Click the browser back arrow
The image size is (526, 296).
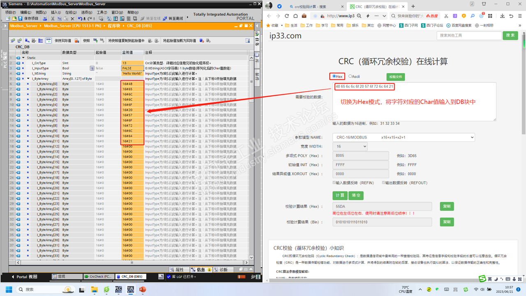click(269, 16)
